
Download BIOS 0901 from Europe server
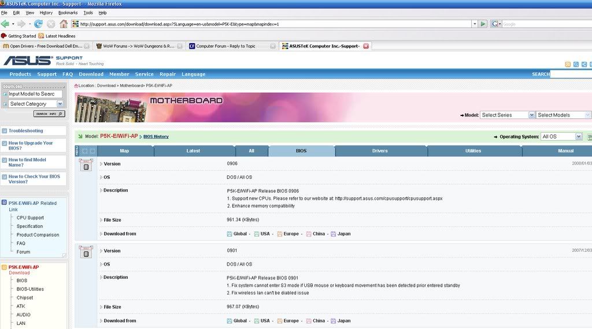tap(288, 321)
